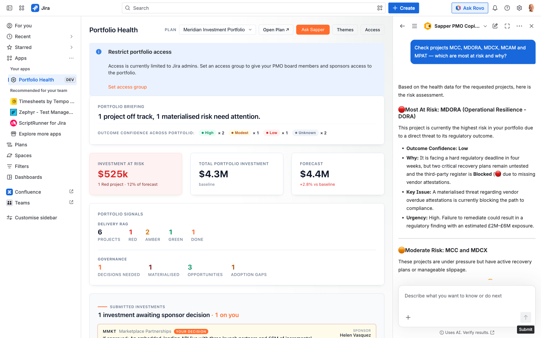This screenshot has height=338, width=541.
Task: Open the app switcher grid icon
Action: coord(22,8)
